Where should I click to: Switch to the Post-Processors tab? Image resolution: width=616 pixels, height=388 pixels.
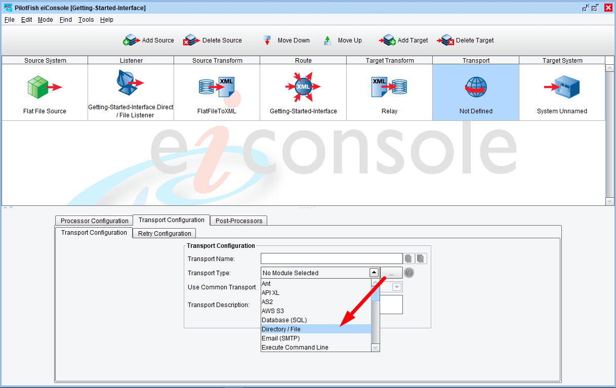pyautogui.click(x=239, y=221)
